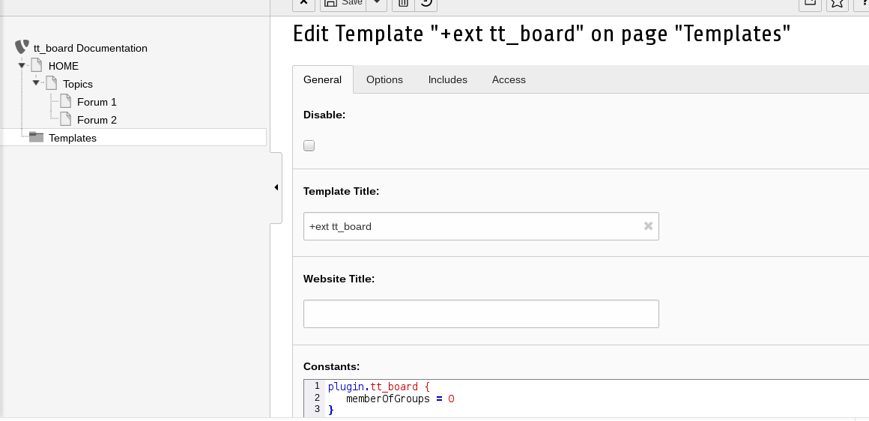Undo last change with history icon
Viewport: 869px width, 421px height.
coord(426,3)
